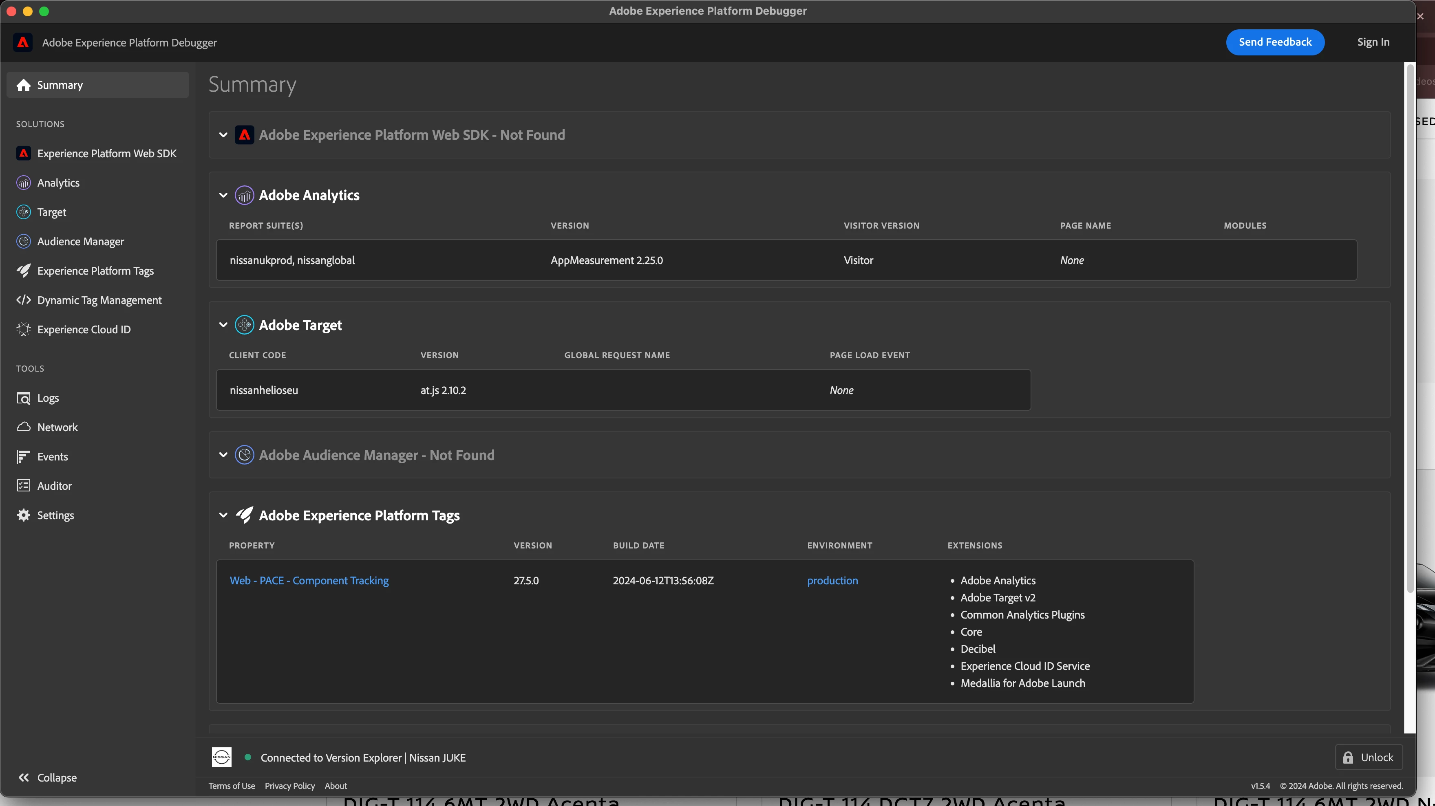Select the Network menu item
Image resolution: width=1435 pixels, height=806 pixels.
(x=57, y=427)
